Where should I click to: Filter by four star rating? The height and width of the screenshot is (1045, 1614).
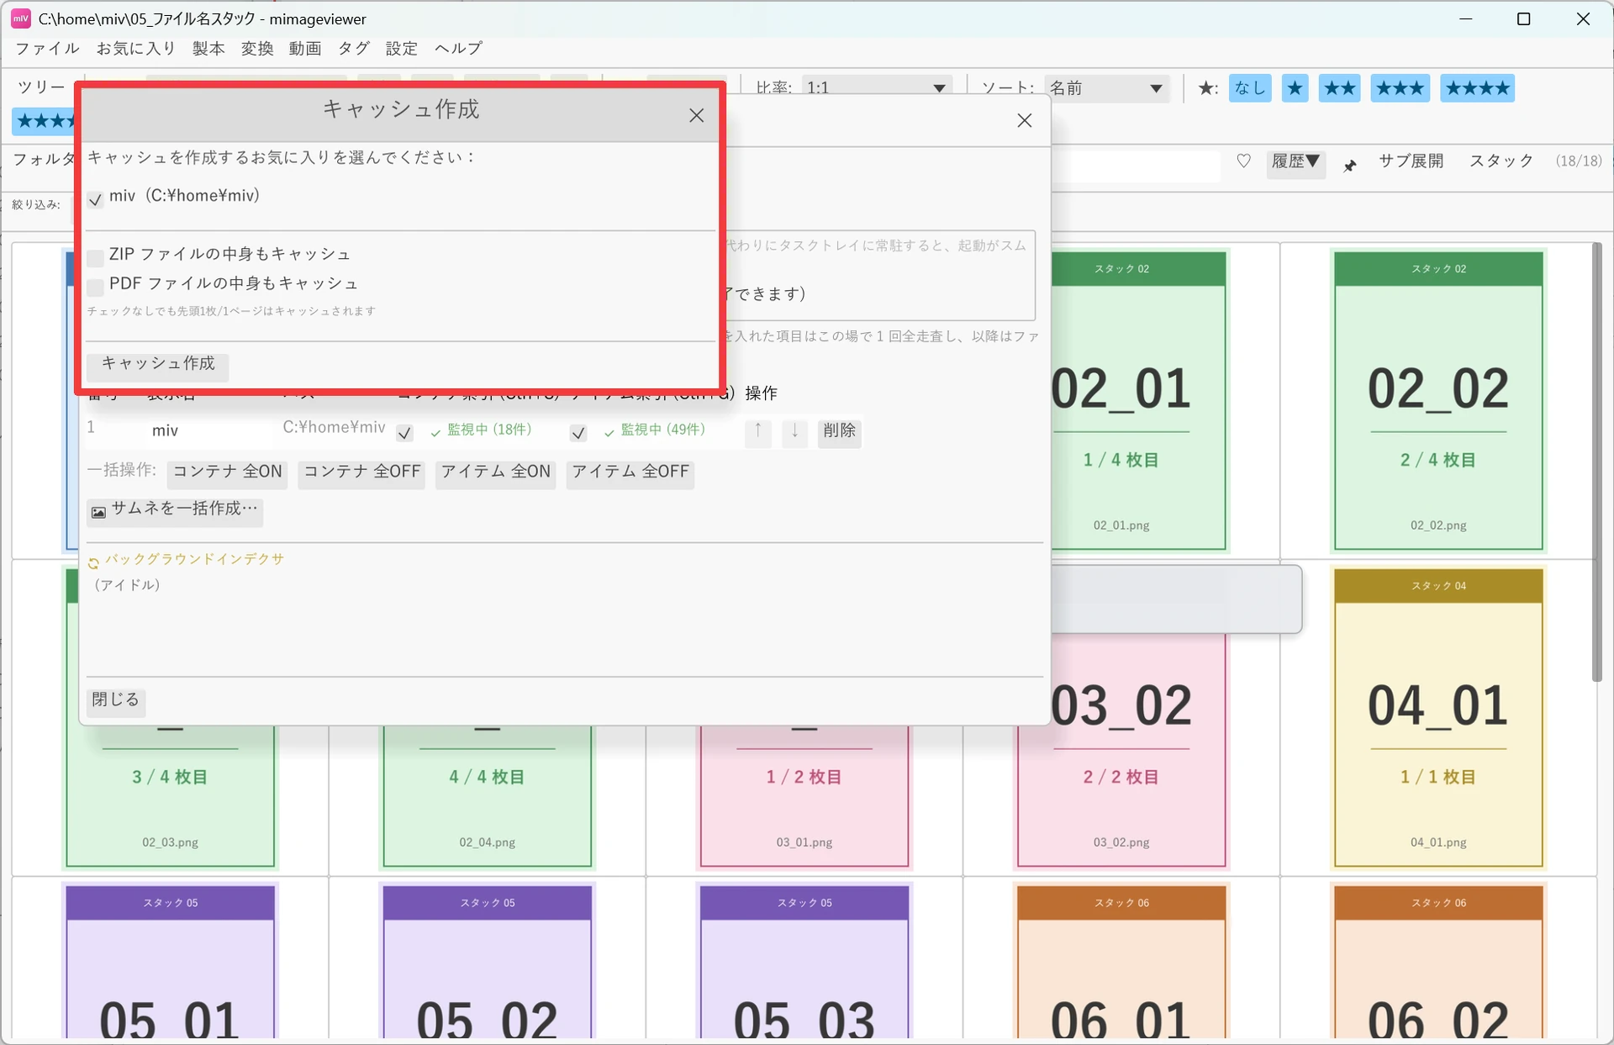click(x=1477, y=88)
